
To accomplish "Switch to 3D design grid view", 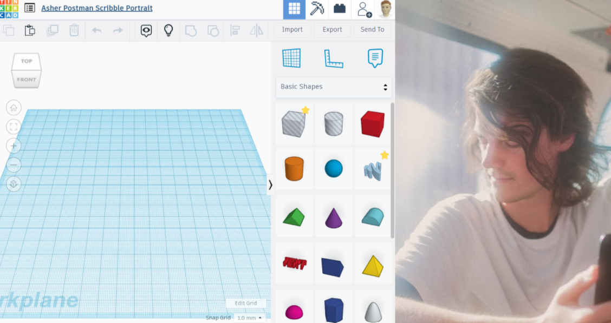I will pos(294,9).
